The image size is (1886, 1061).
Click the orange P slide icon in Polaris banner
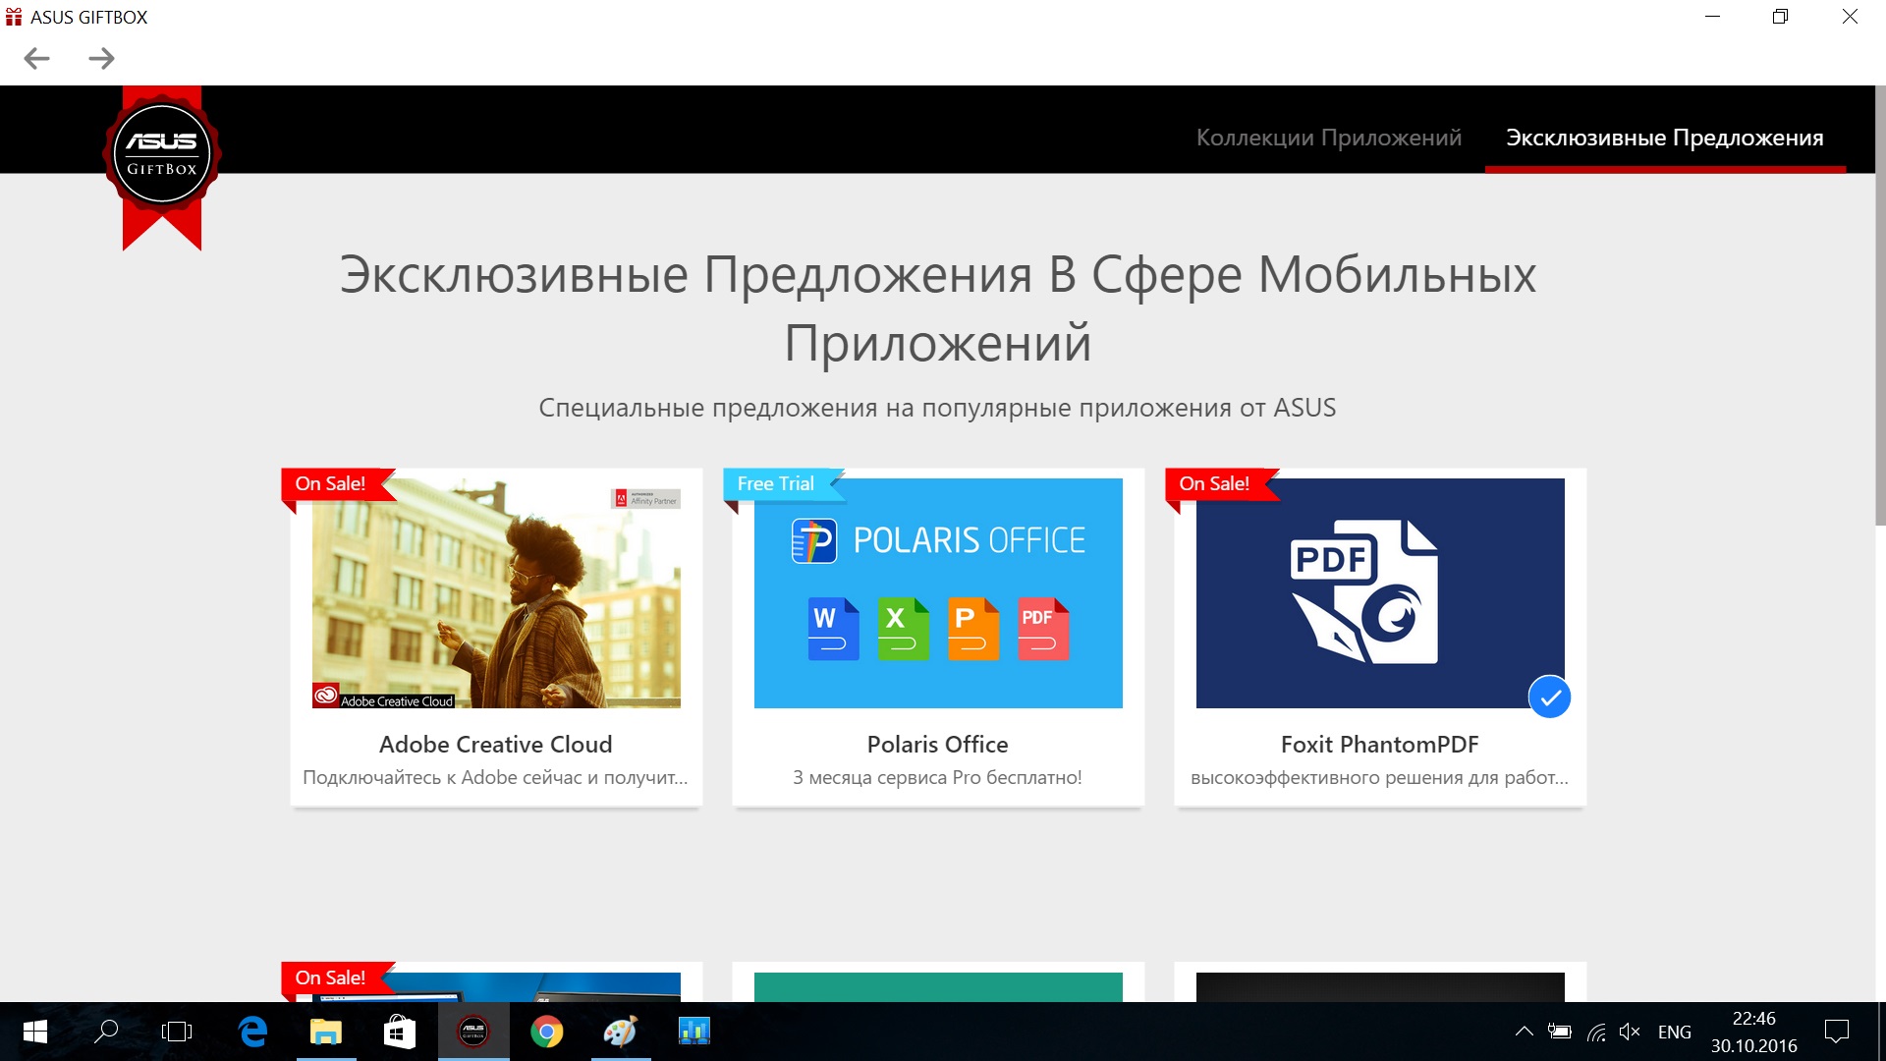[972, 629]
